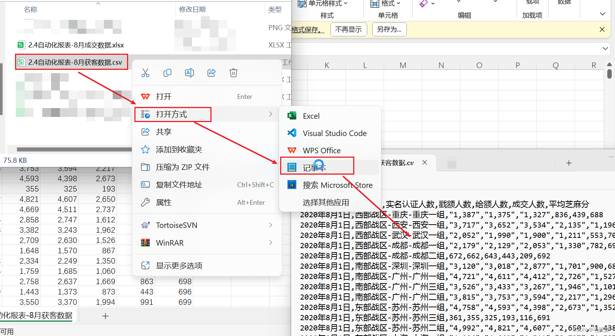Click the WinRAR icon
Screen dimensions: 615x336
(145, 243)
